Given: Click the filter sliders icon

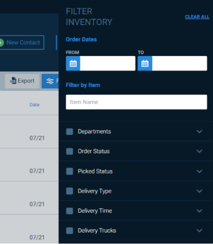Looking at the screenshot, I should click(x=50, y=81).
